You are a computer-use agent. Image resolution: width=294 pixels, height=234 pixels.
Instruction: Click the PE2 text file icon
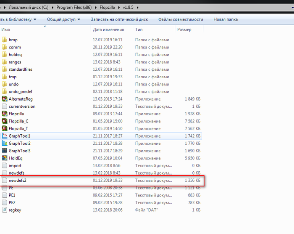(x=5, y=202)
